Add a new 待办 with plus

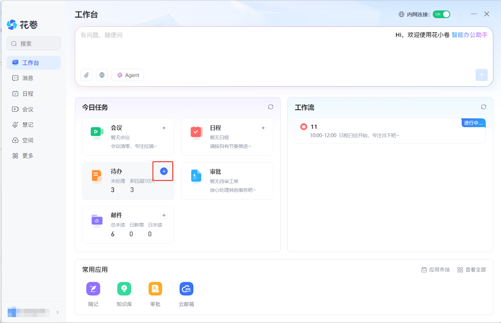[x=164, y=171]
